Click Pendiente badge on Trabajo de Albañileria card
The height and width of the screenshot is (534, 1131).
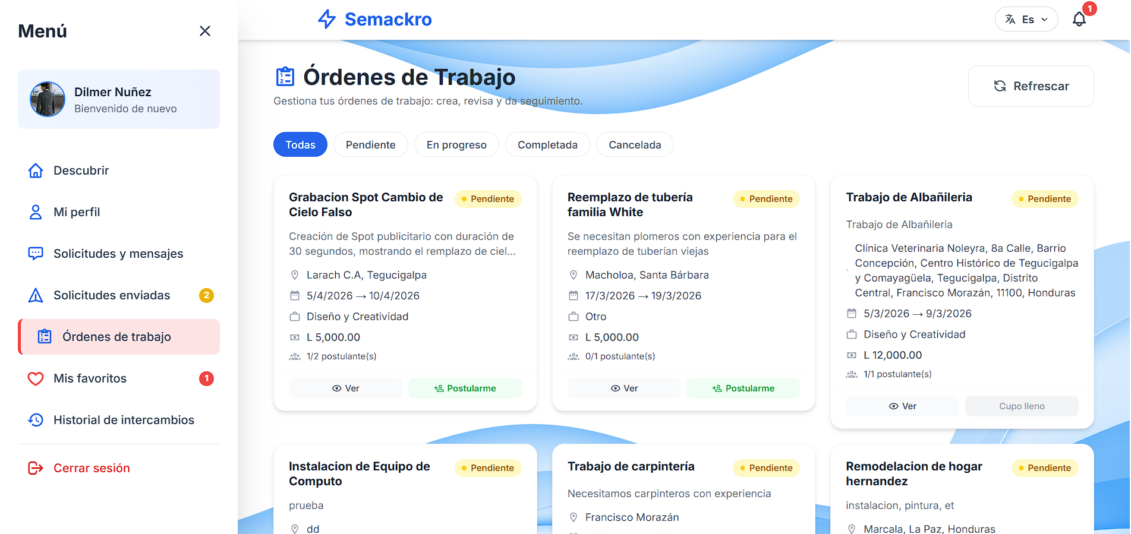pyautogui.click(x=1045, y=198)
